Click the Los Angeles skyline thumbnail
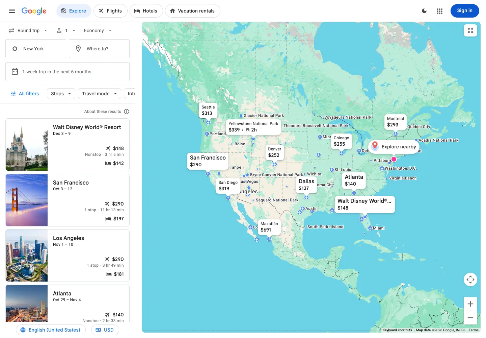Image resolution: width=486 pixels, height=338 pixels. click(27, 256)
